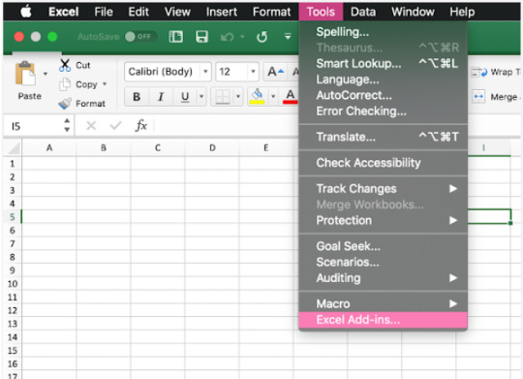Image resolution: width=523 pixels, height=379 pixels.
Task: Toggle the AutoSave switch
Action: 140,37
